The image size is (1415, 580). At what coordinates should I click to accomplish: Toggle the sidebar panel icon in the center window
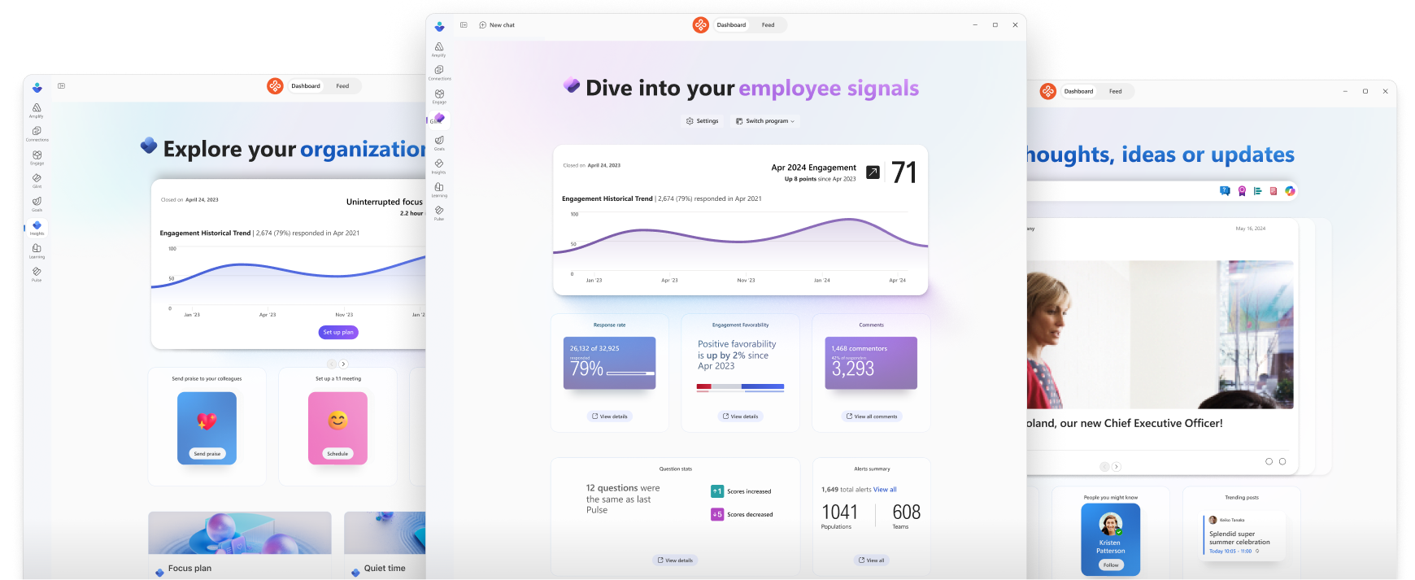pos(464,25)
